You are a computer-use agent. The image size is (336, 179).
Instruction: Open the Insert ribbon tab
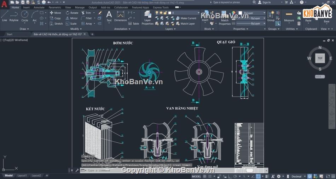(27, 7)
